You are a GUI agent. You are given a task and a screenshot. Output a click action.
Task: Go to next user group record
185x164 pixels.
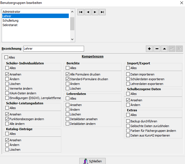(x=95, y=12)
